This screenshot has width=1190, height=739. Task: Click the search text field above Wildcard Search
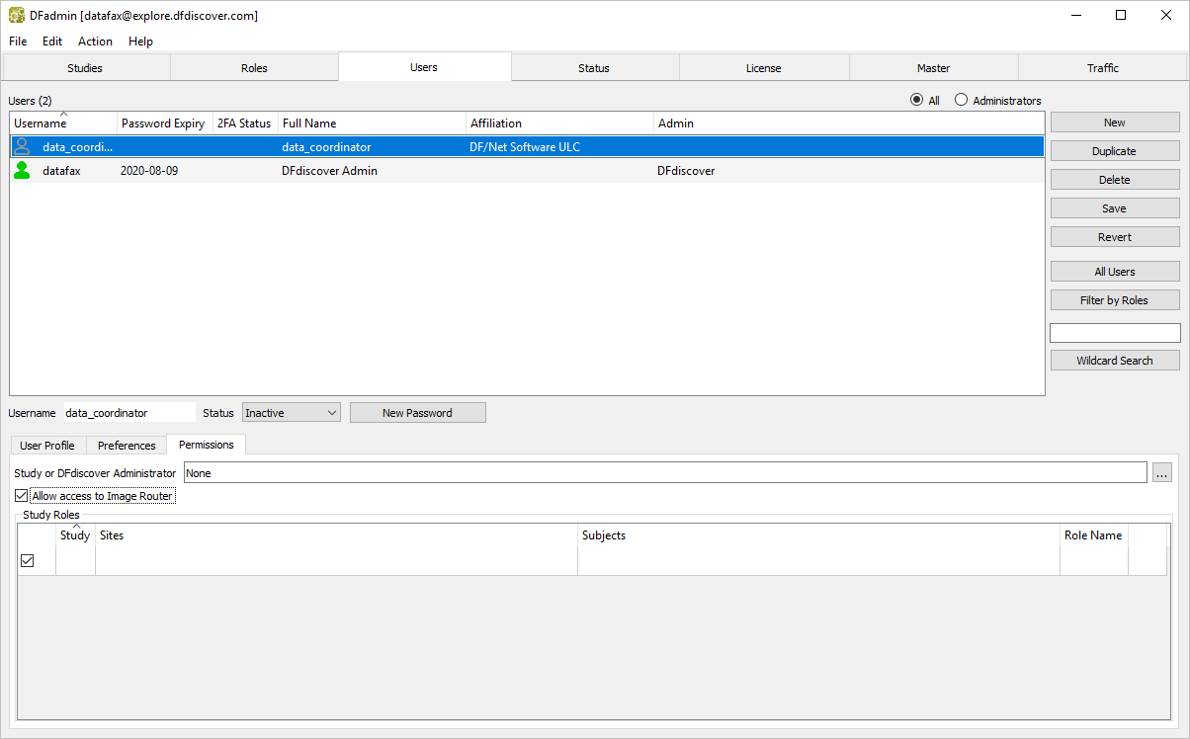(x=1114, y=333)
